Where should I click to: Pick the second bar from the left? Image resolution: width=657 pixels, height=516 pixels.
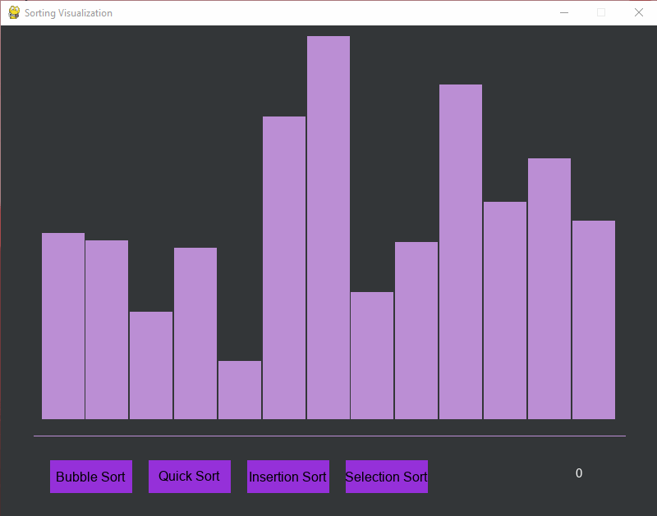click(x=107, y=329)
